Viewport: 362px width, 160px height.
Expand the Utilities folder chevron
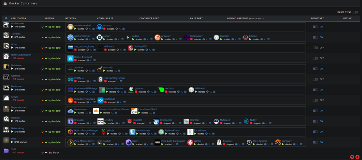pyautogui.click(x=42, y=121)
